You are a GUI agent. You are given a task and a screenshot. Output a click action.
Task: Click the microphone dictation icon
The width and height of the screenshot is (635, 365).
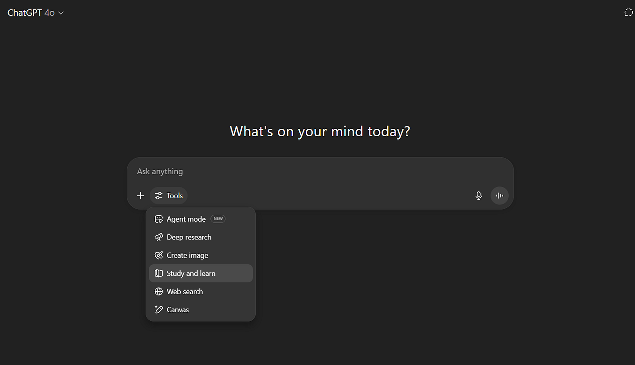pos(478,196)
